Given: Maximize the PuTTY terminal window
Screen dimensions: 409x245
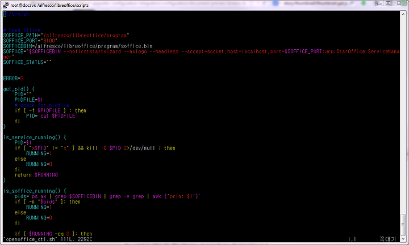Looking at the screenshot, I should pos(388,3).
